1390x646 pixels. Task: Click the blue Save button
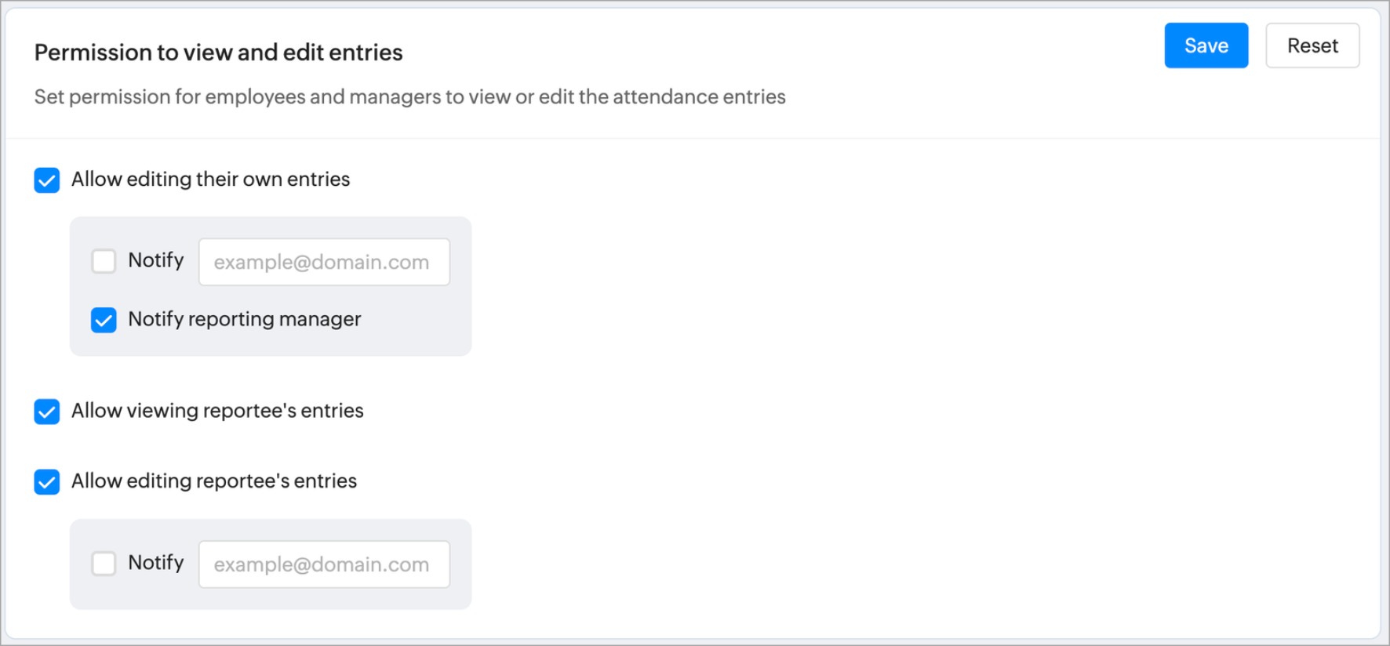[x=1206, y=46]
